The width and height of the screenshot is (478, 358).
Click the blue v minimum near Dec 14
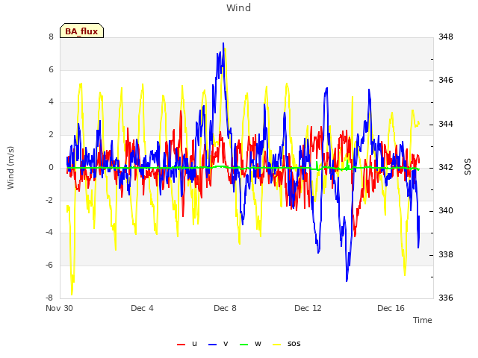pyautogui.click(x=347, y=280)
